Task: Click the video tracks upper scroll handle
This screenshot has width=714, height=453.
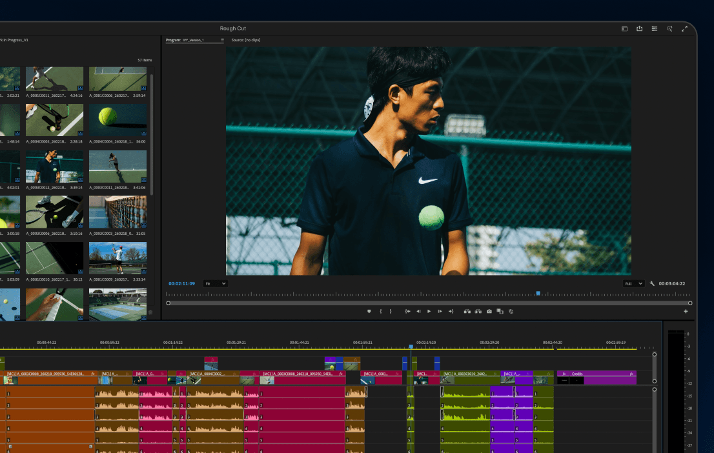Action: (655, 354)
